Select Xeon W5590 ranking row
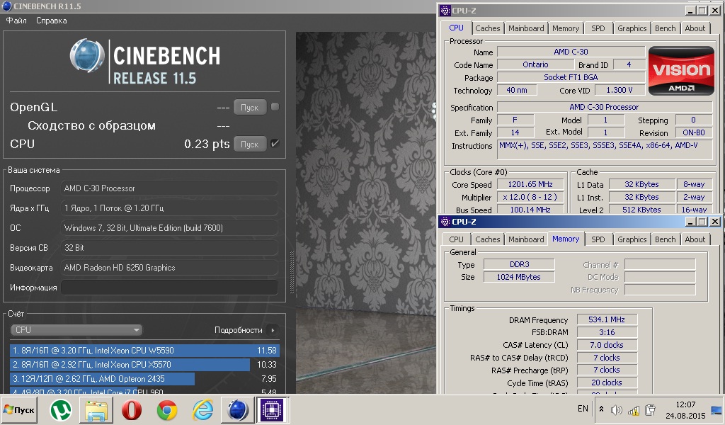 (144, 351)
